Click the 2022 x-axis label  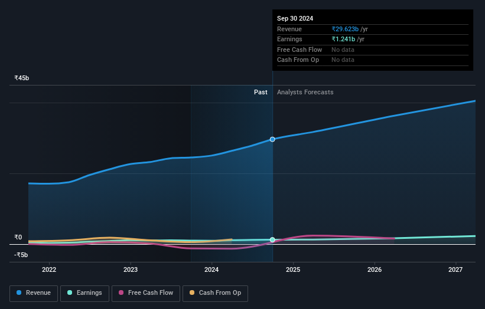[49, 270]
